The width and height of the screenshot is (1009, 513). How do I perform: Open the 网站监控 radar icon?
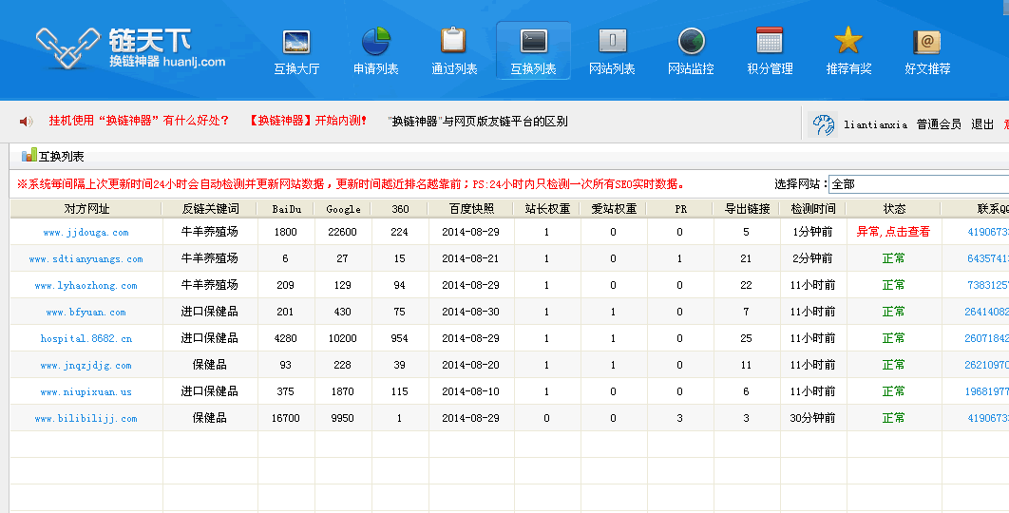click(x=691, y=41)
